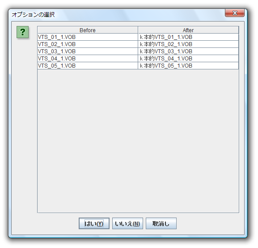The image size is (258, 248).
Task: Click divider between Before and After headers
Action: pyautogui.click(x=138, y=30)
